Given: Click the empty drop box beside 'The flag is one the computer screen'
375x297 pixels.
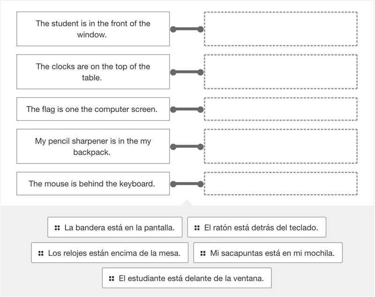Looking at the screenshot, I should point(281,109).
